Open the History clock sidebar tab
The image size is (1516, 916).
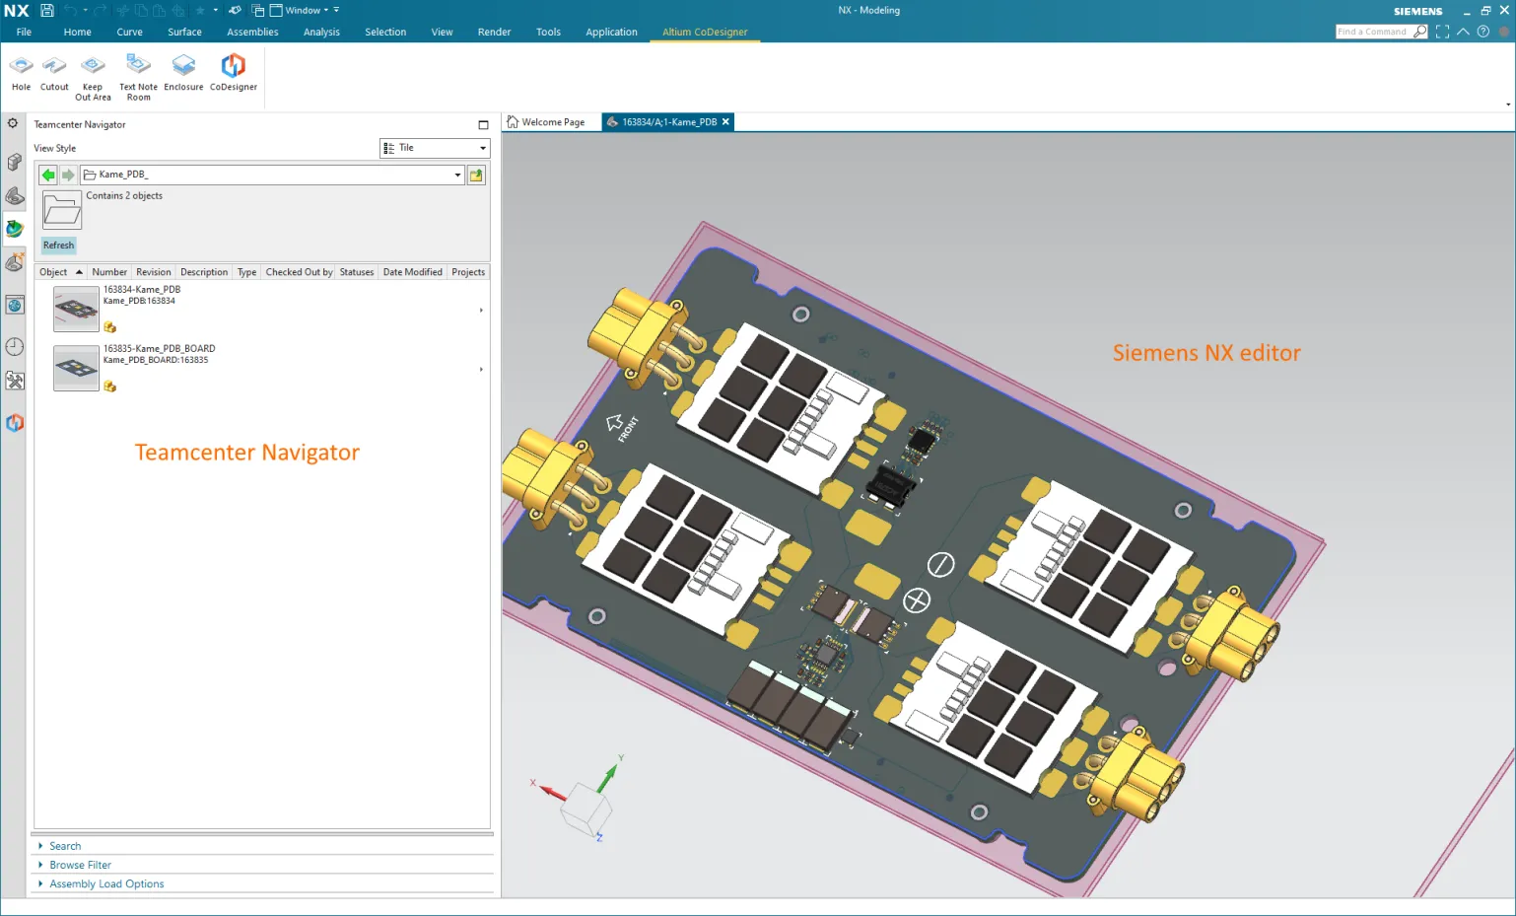[15, 346]
